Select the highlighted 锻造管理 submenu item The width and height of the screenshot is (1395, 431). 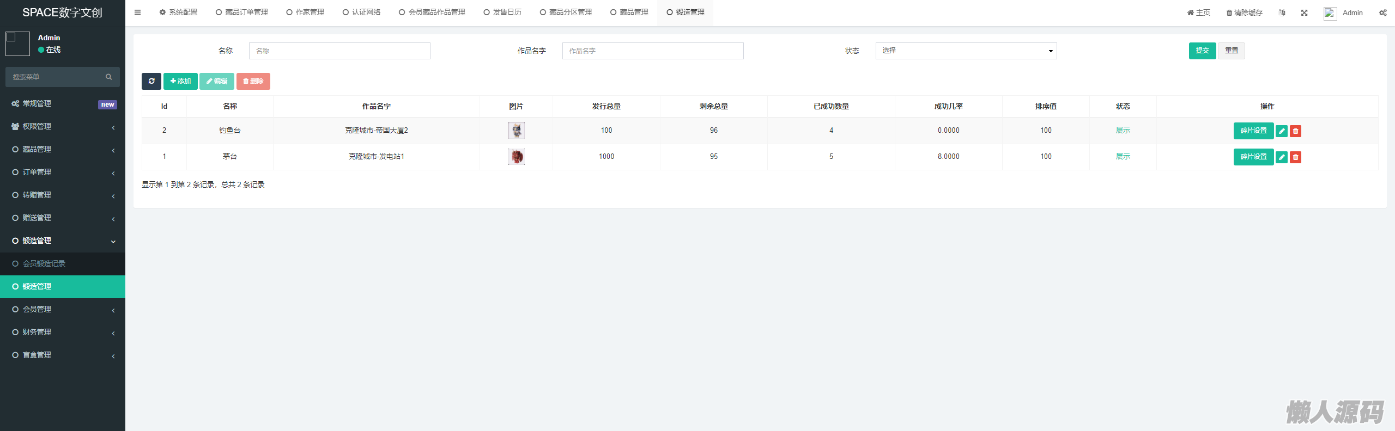click(x=63, y=286)
